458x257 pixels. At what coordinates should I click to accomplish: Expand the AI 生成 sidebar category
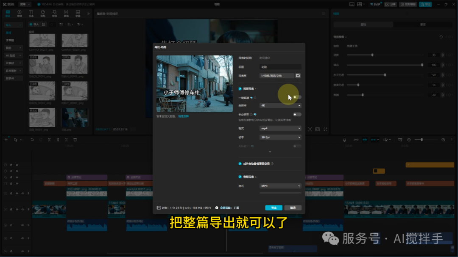(14, 55)
